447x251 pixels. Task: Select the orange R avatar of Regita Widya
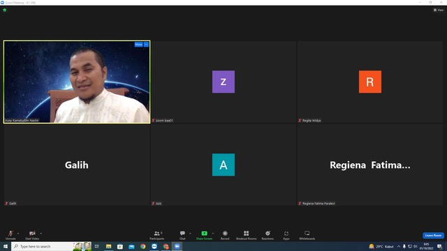370,82
